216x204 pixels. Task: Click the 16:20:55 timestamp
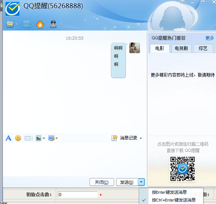[x=75, y=38]
